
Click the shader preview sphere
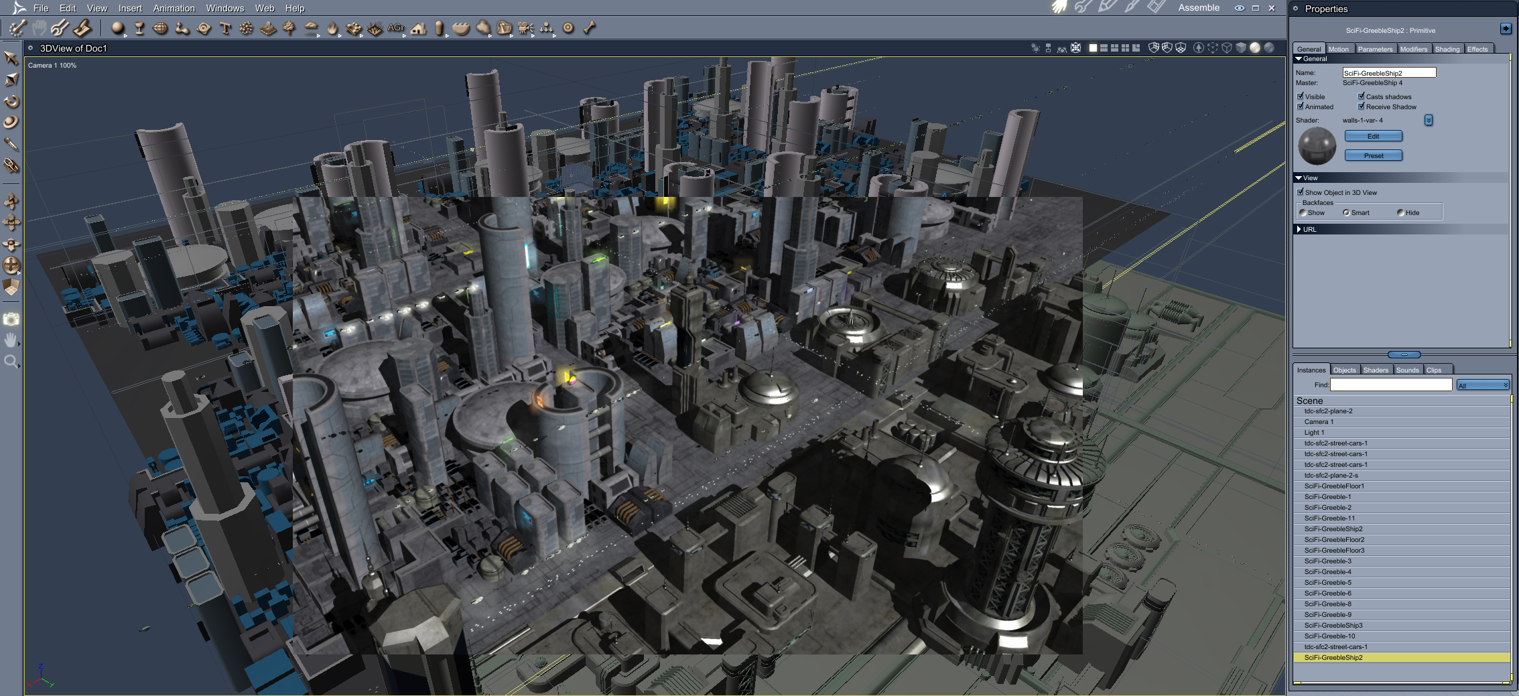[1317, 145]
